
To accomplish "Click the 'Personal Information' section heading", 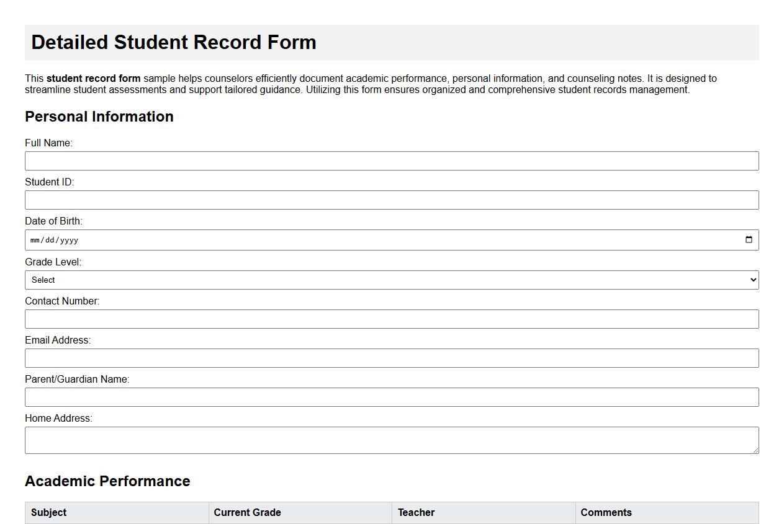I will [99, 117].
